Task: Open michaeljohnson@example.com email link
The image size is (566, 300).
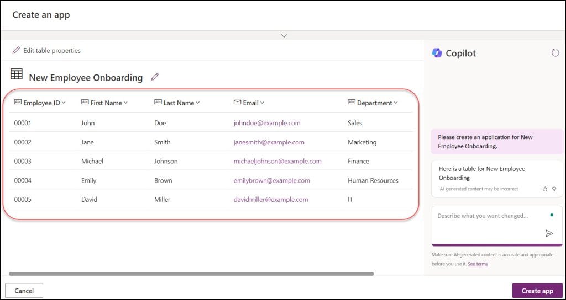Action: click(277, 161)
